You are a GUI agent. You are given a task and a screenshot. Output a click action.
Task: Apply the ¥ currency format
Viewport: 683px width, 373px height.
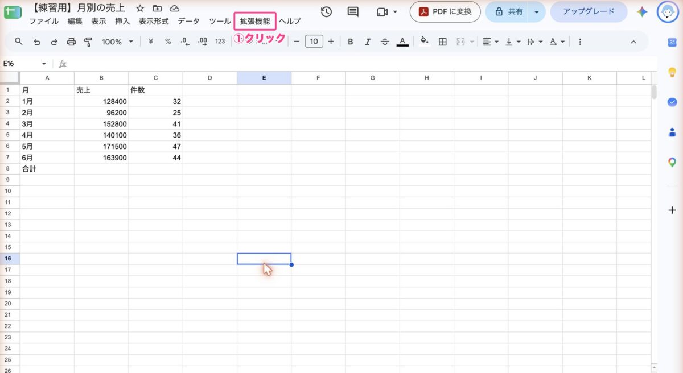(x=151, y=42)
